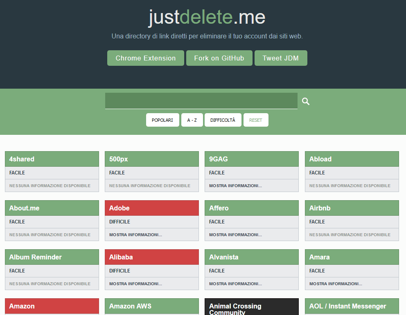Open the AOL / Instant Messenger entry
406x315 pixels.
pos(352,306)
